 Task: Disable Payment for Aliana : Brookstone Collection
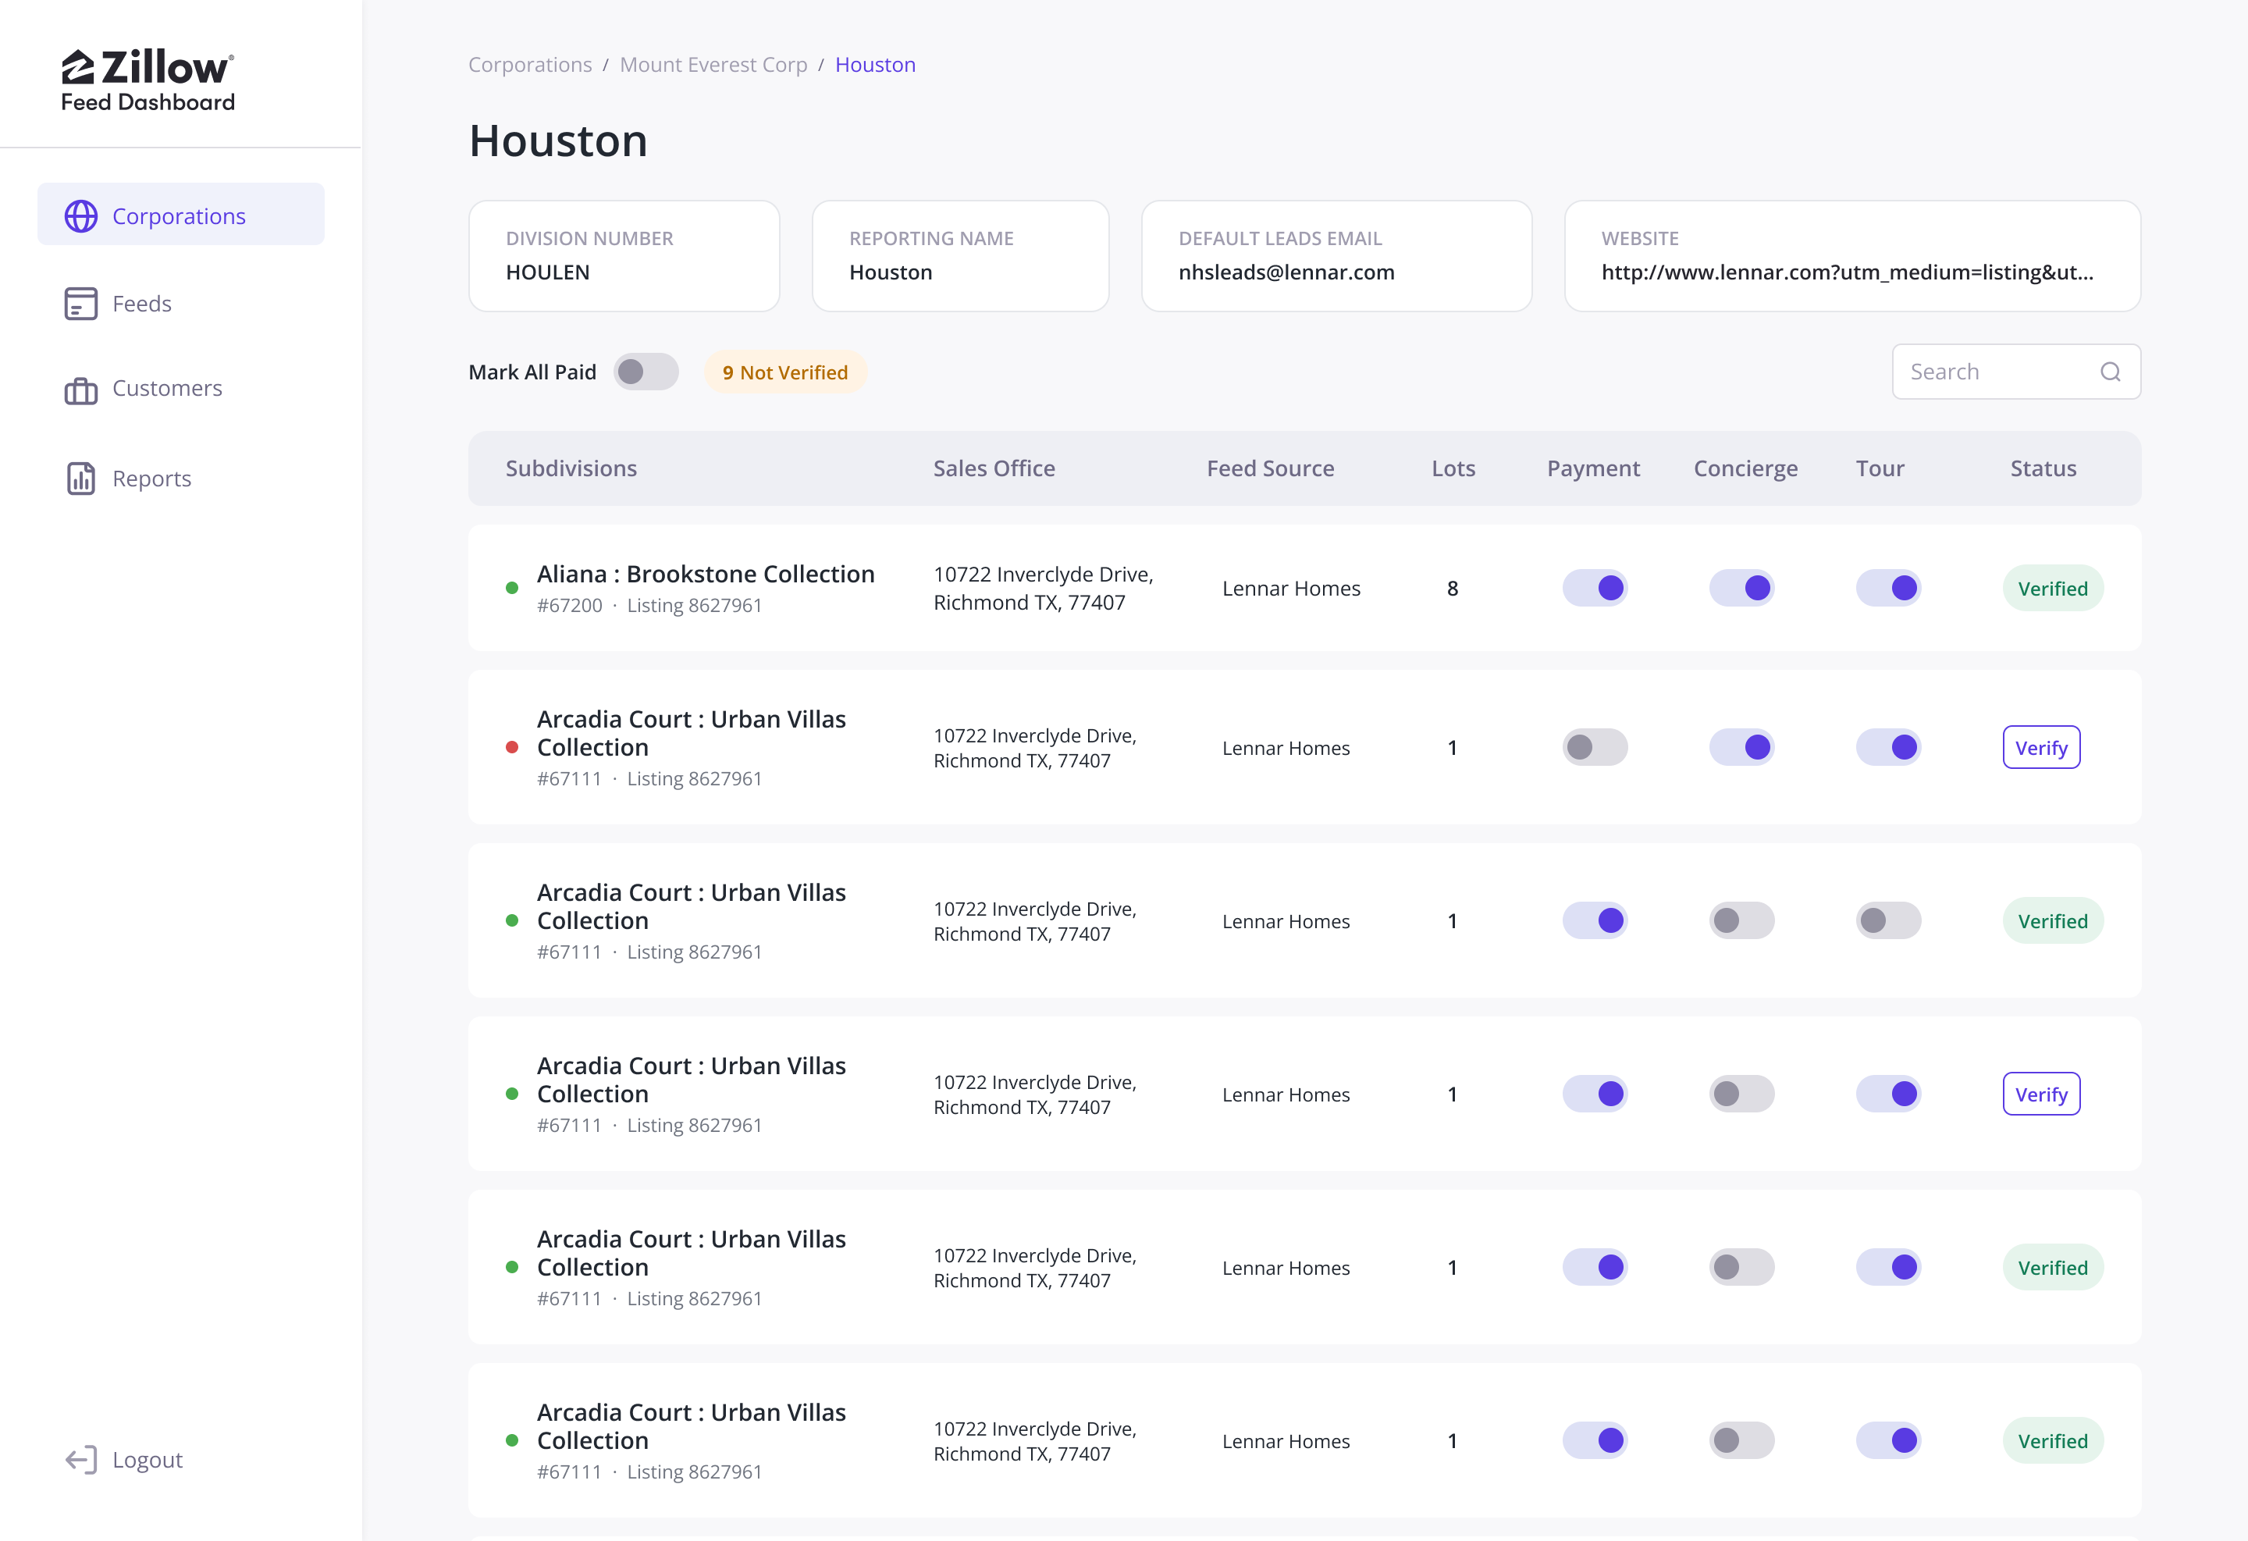click(1595, 588)
